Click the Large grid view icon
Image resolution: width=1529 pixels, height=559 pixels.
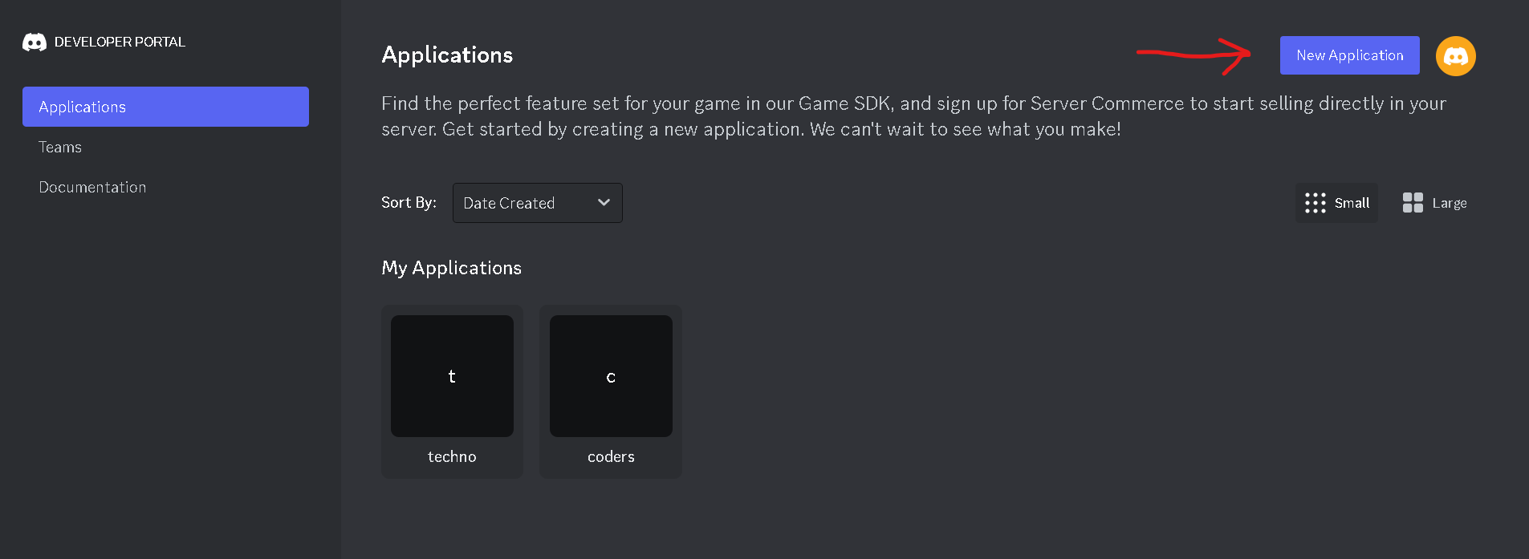[x=1412, y=202]
